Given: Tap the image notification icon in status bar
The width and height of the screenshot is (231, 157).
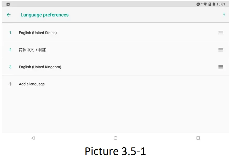Looking at the screenshot, I should [x=8, y=4].
